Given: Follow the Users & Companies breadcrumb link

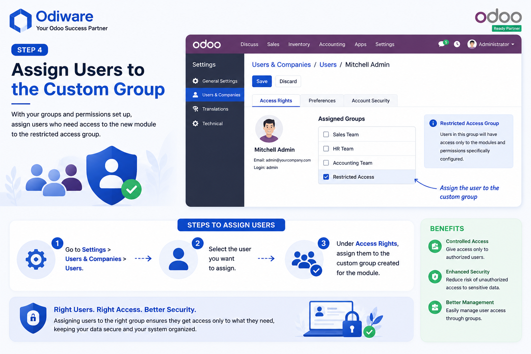Looking at the screenshot, I should coord(281,65).
